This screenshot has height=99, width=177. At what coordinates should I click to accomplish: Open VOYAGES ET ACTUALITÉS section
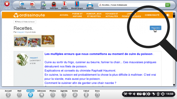(x=112, y=15)
